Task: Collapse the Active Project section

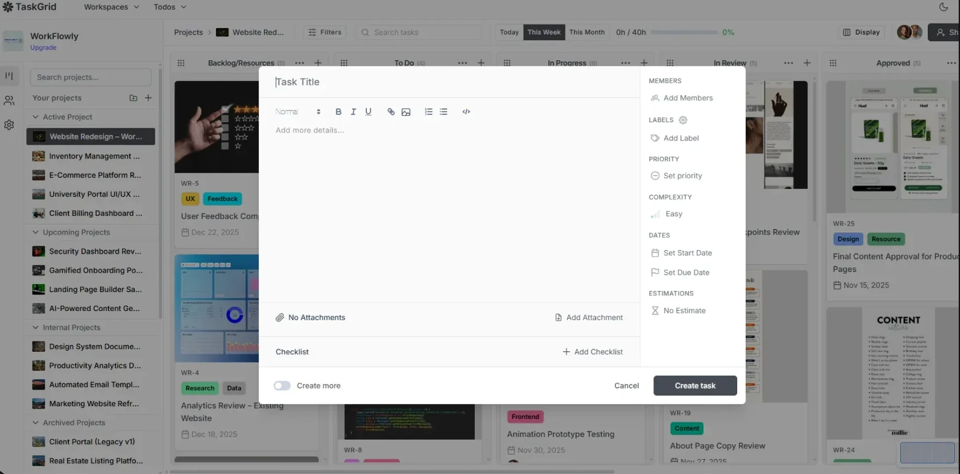Action: tap(62, 117)
